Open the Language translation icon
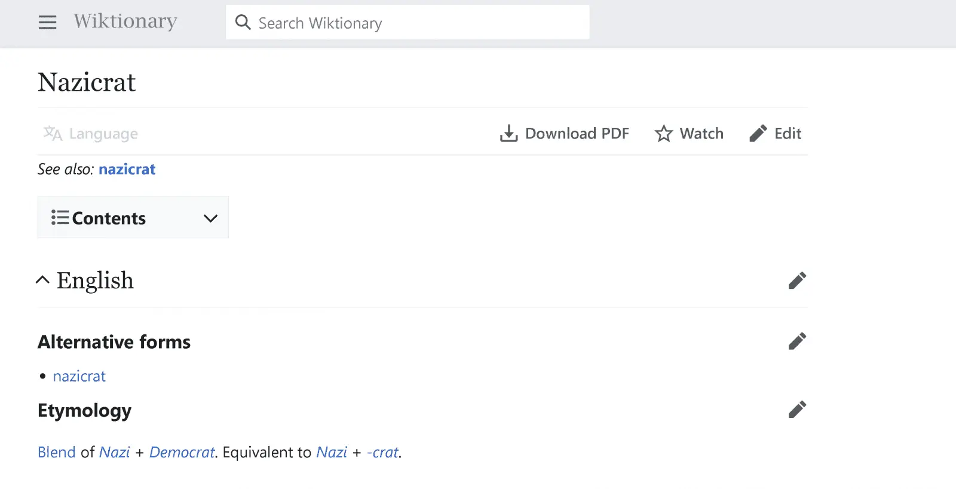This screenshot has width=956, height=489. pos(53,133)
